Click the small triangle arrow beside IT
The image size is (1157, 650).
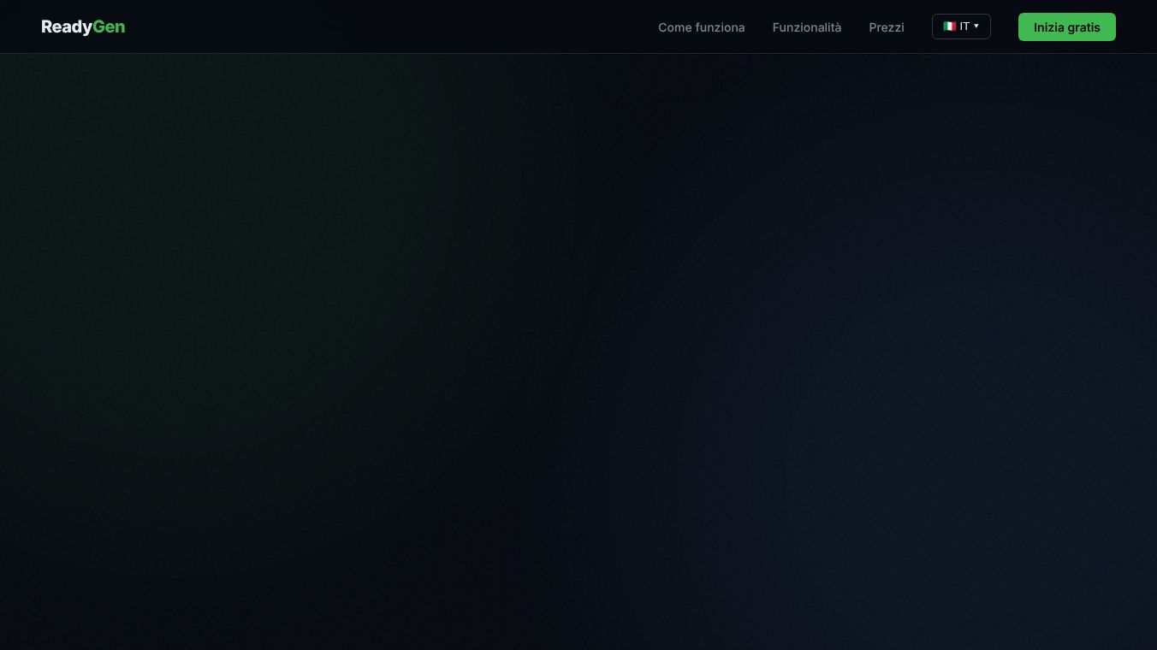[976, 27]
